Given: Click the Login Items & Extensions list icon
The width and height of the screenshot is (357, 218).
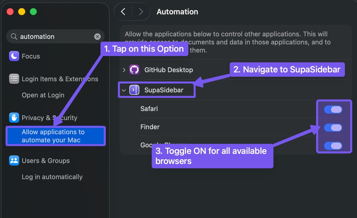Looking at the screenshot, I should [x=14, y=79].
